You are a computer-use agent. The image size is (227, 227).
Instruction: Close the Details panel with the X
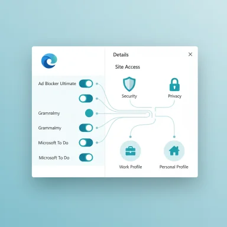(x=190, y=54)
